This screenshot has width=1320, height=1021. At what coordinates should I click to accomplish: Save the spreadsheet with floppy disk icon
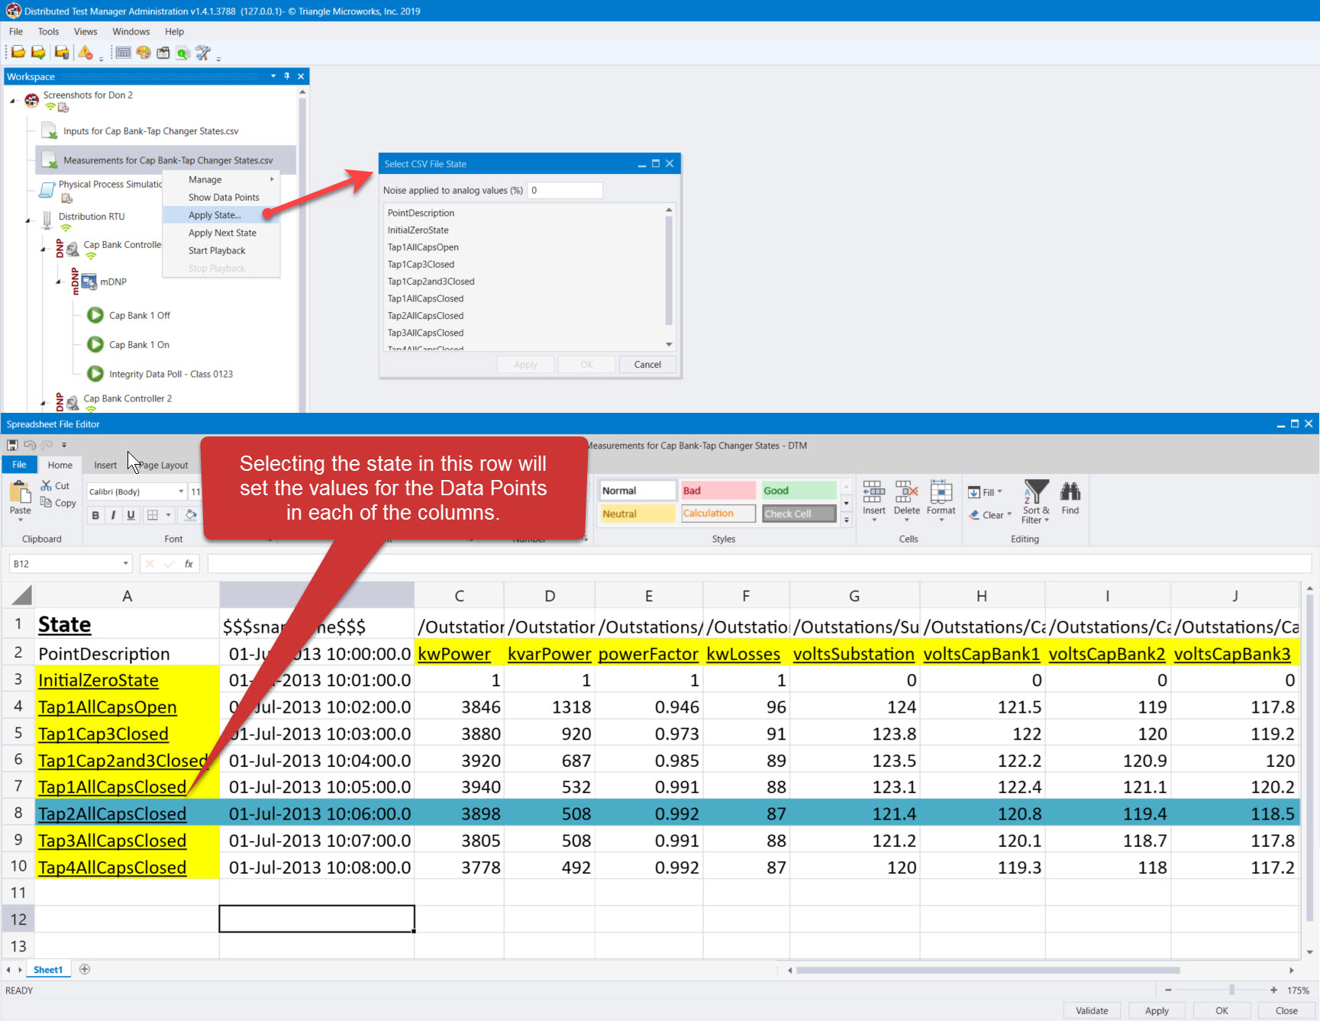(x=12, y=445)
